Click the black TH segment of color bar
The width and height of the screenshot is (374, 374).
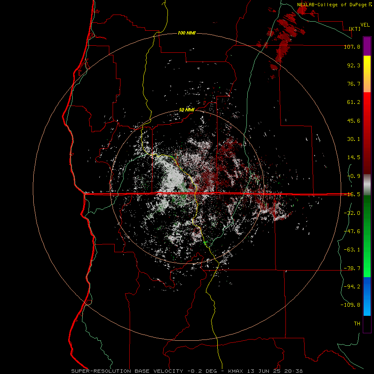(x=367, y=324)
